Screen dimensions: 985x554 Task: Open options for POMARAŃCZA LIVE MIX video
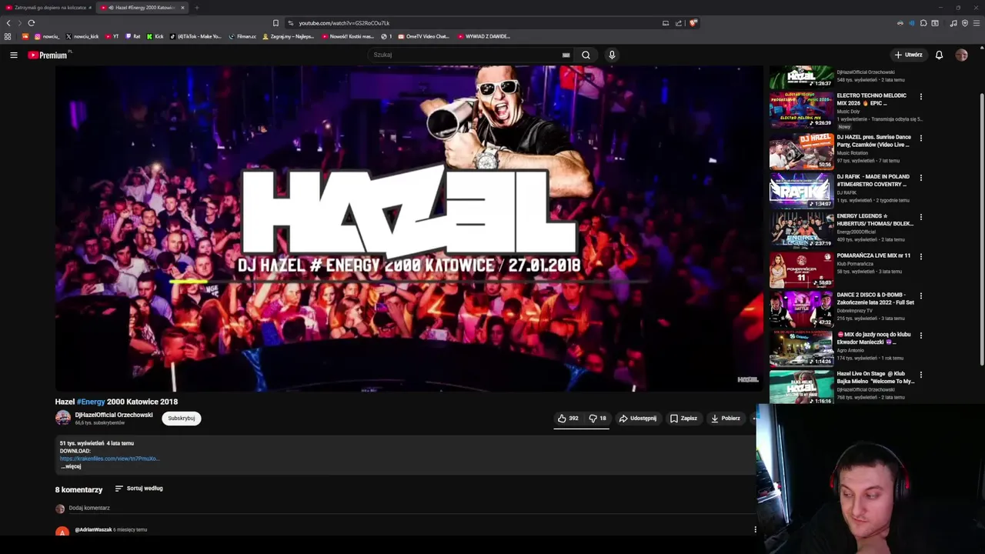point(920,256)
